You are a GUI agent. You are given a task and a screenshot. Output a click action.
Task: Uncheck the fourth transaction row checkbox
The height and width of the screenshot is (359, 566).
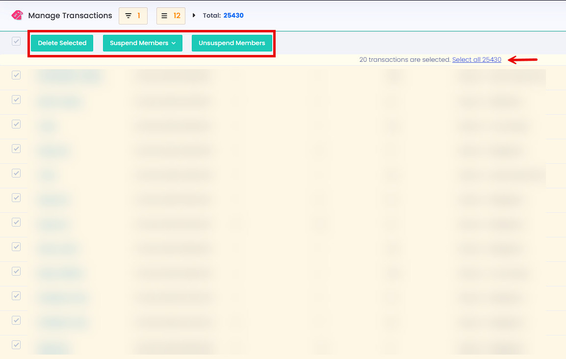(16, 149)
